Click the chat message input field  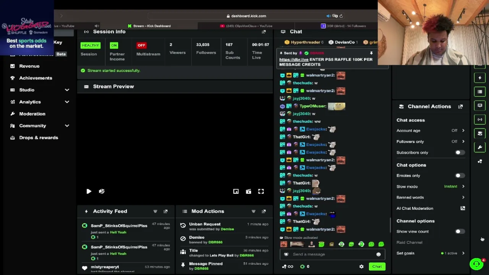pos(332,254)
